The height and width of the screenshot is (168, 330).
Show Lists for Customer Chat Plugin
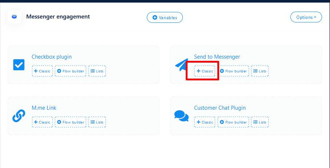pos(260,122)
